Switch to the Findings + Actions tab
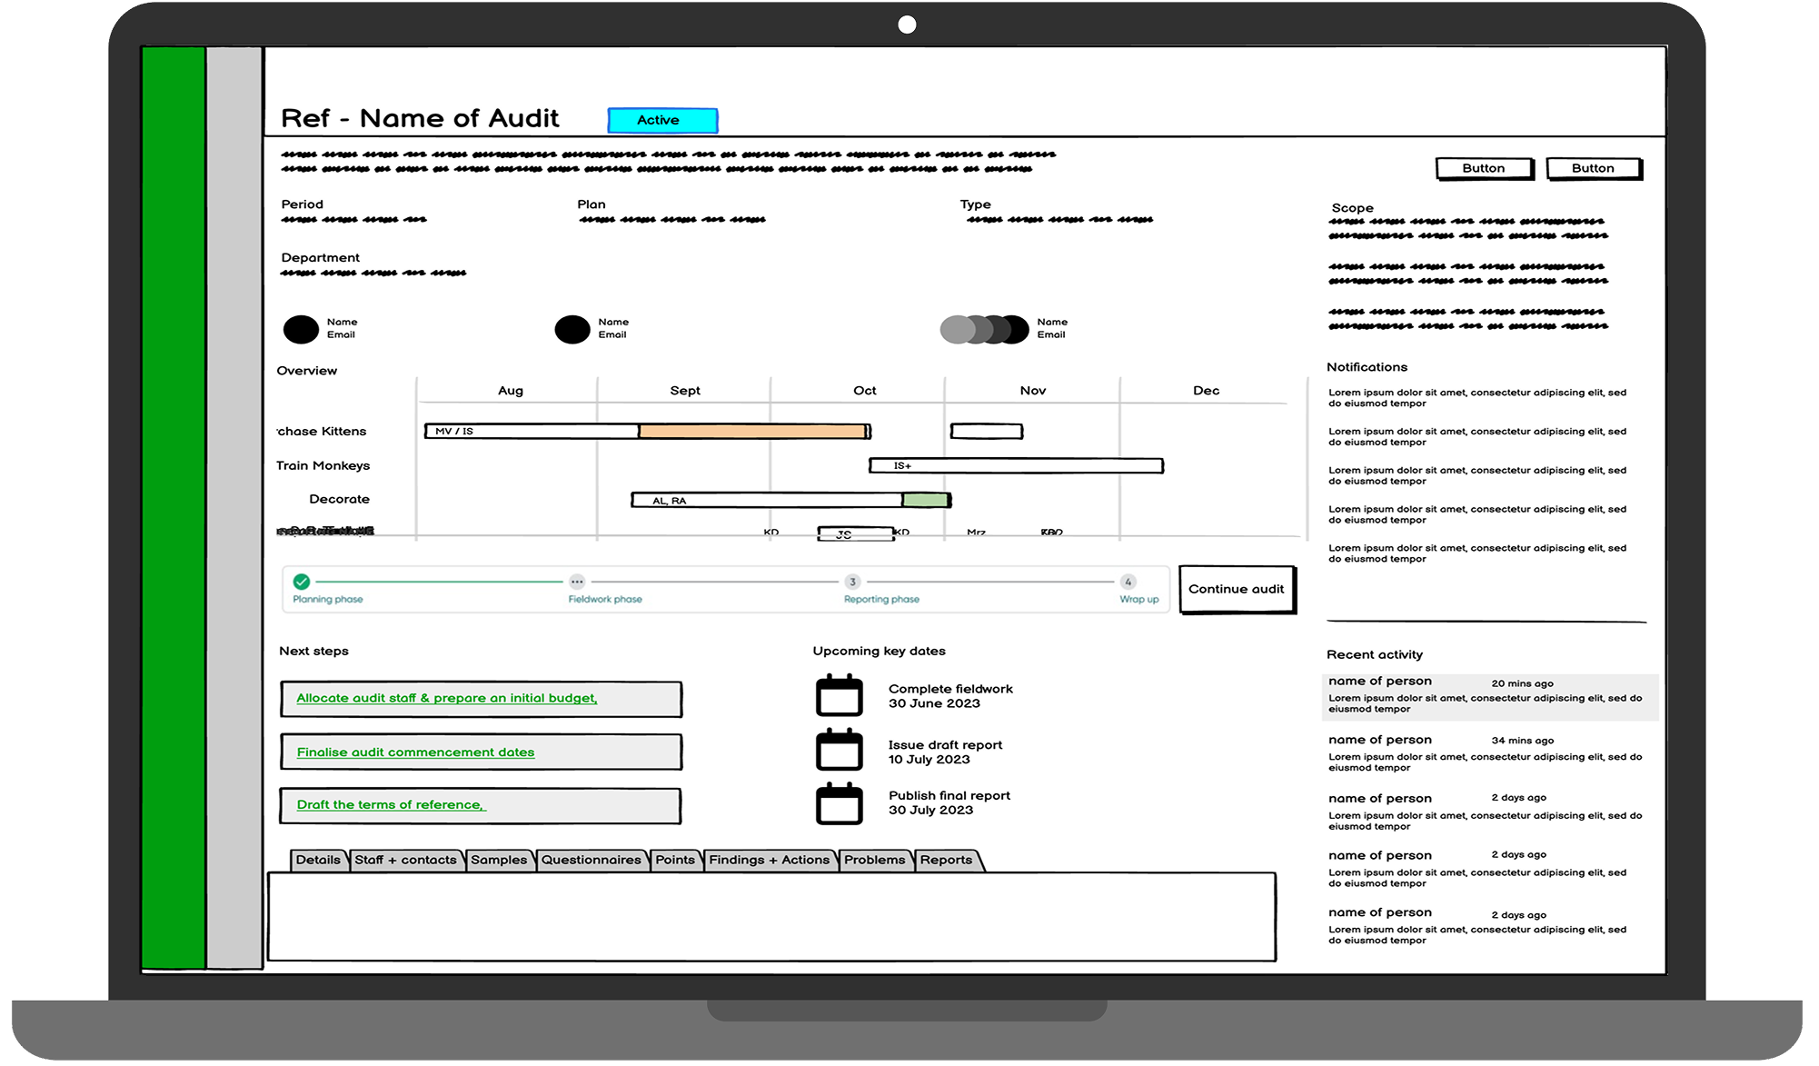1819x1066 pixels. tap(769, 860)
